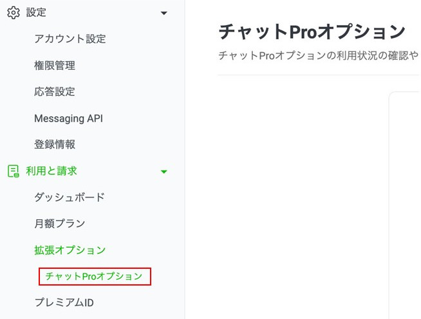Open 登録情報 page

pyautogui.click(x=55, y=145)
